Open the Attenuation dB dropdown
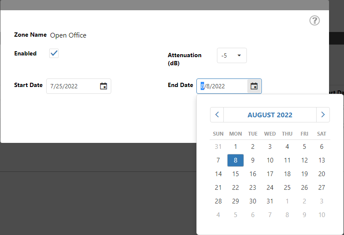Viewport: 344px width, 235px height. [x=231, y=55]
